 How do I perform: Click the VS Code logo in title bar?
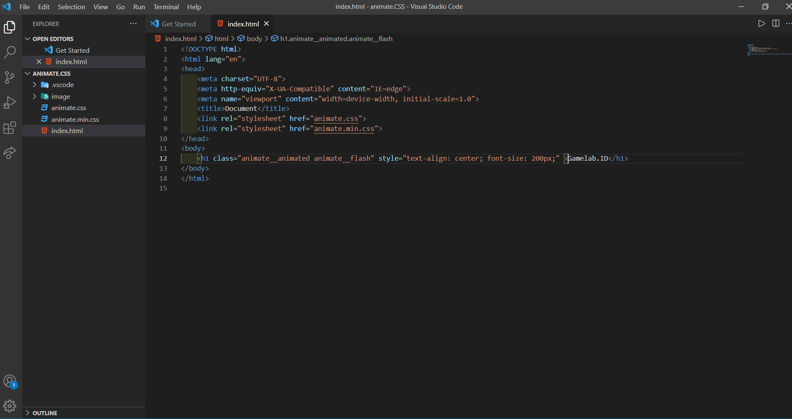click(x=7, y=7)
